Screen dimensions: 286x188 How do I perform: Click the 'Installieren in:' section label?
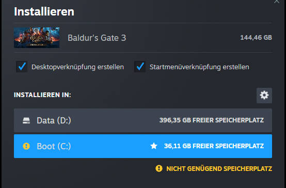tap(42, 95)
